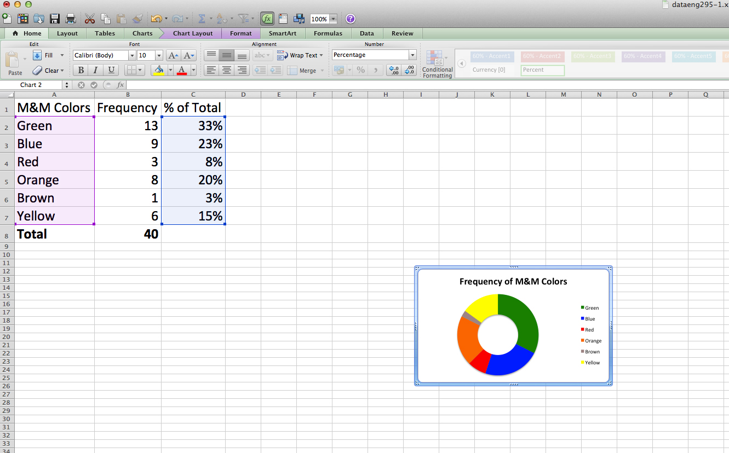729x453 pixels.
Task: Select cell containing Orange
Action: (x=54, y=180)
